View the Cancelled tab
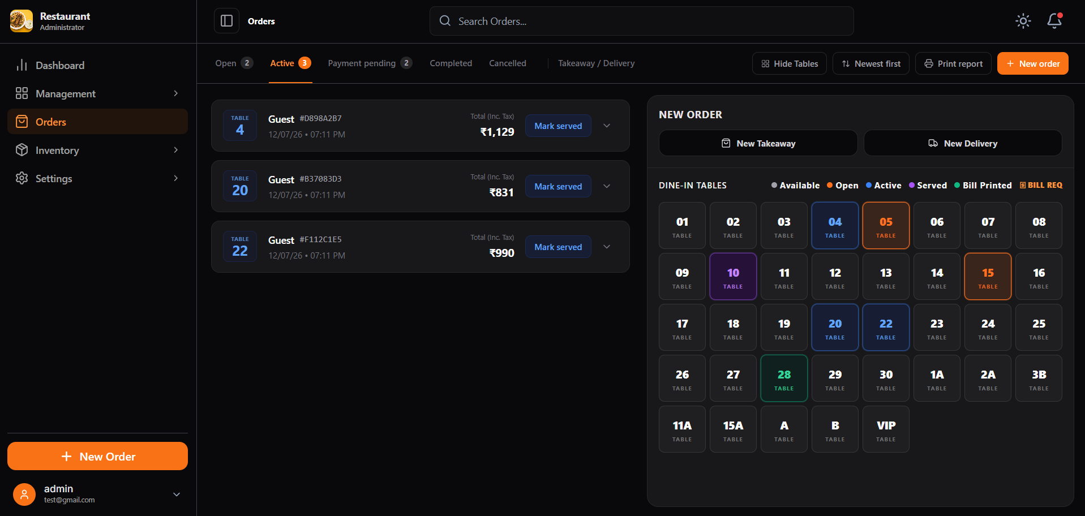Viewport: 1085px width, 516px height. pos(508,63)
